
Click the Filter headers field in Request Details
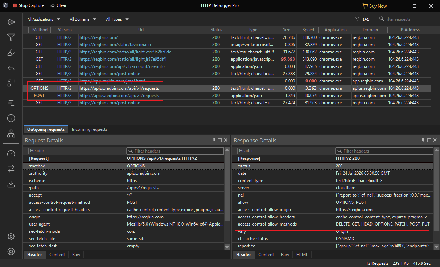tap(175, 151)
